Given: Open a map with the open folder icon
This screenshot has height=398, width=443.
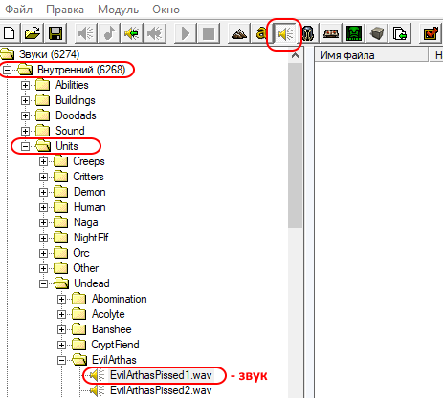Looking at the screenshot, I should click(33, 33).
